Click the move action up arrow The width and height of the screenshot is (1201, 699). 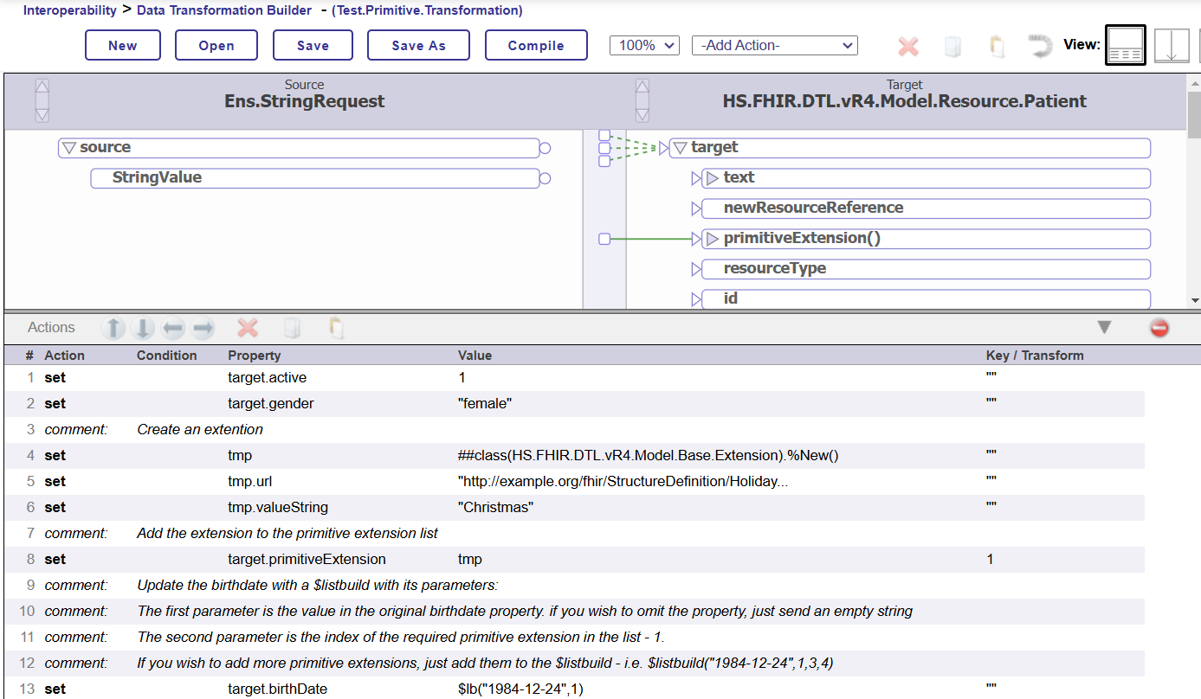[113, 328]
